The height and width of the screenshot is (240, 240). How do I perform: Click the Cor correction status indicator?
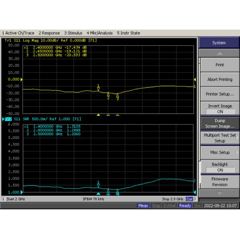(x=189, y=199)
